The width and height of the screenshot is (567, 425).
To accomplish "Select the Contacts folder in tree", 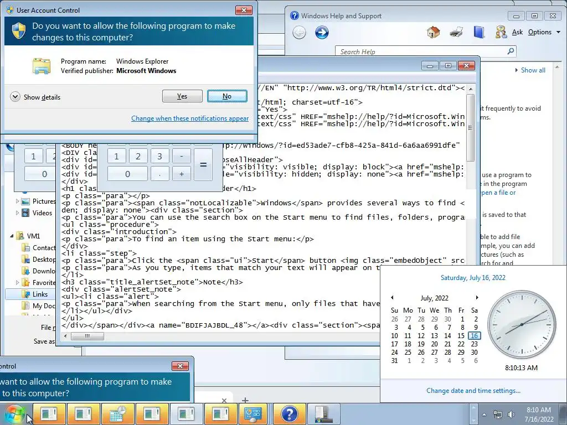I will (39, 247).
